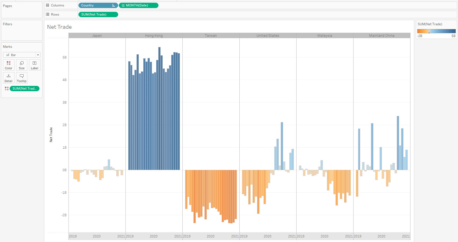458x242 pixels.
Task: Click the SUM(Net Trade) color legend gradient
Action: [436, 31]
